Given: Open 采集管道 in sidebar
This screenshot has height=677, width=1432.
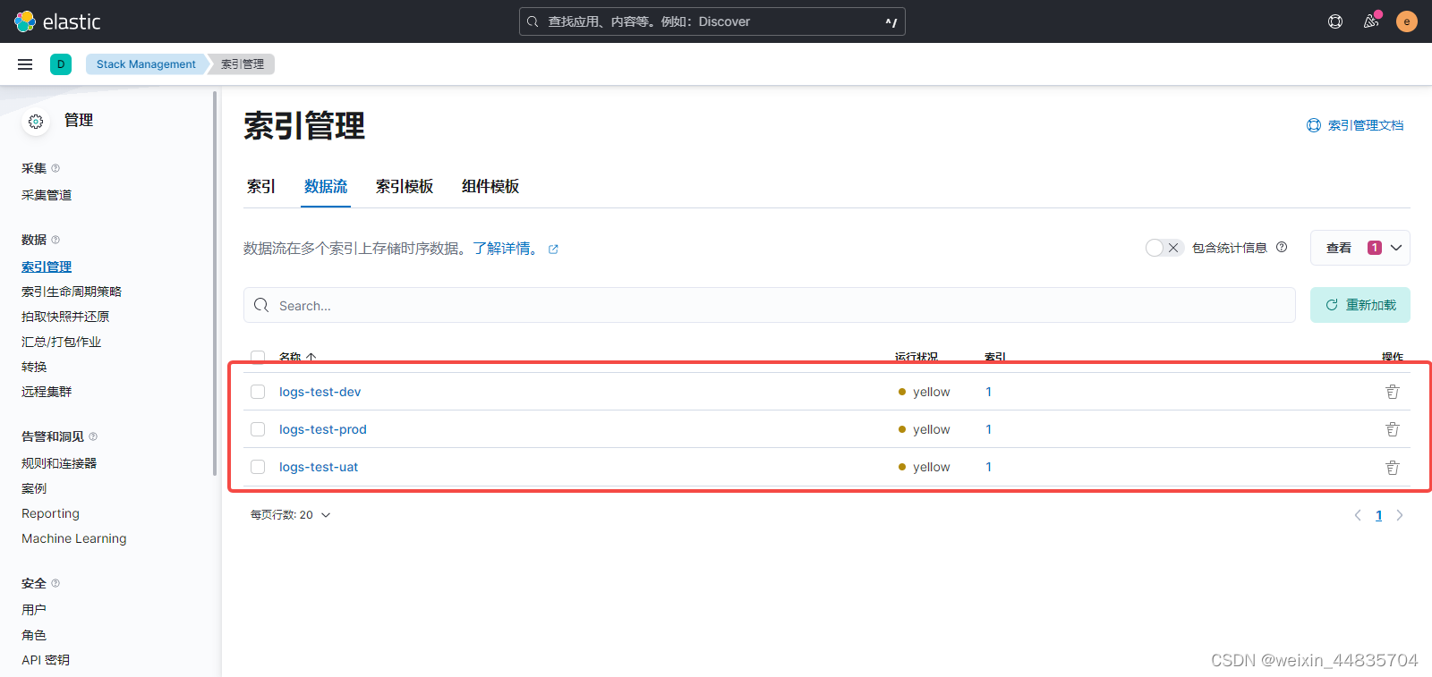Looking at the screenshot, I should coord(47,195).
